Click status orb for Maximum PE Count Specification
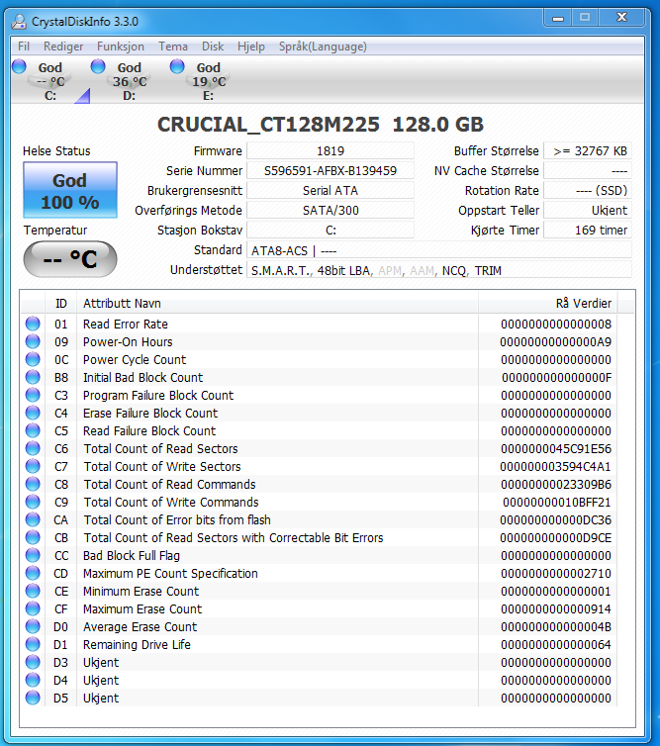The height and width of the screenshot is (746, 660). click(33, 573)
